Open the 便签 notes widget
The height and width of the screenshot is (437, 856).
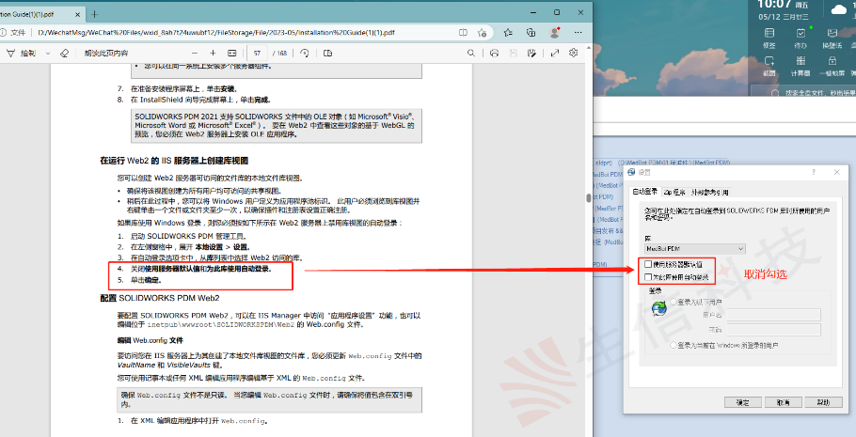[x=769, y=39]
